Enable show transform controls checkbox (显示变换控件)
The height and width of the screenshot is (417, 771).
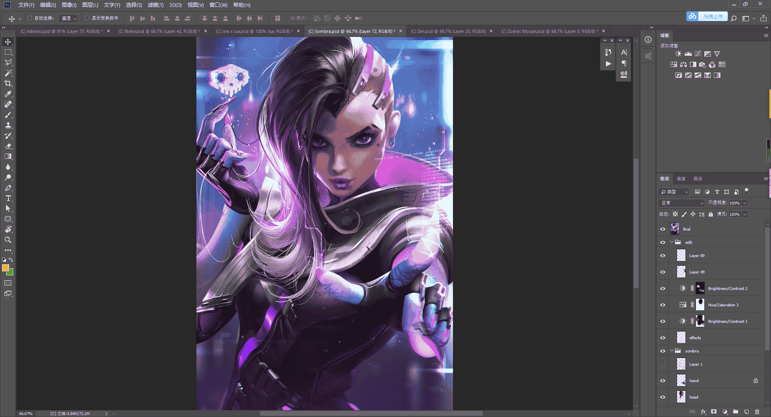[87, 18]
